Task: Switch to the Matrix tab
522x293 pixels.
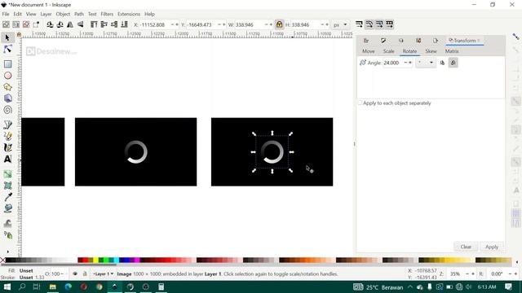Action: click(x=452, y=51)
